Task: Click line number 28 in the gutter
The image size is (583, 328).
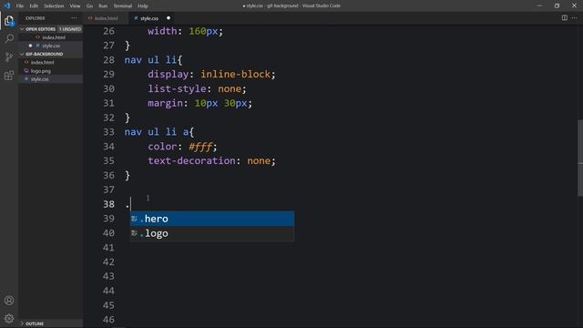Action: (x=108, y=60)
